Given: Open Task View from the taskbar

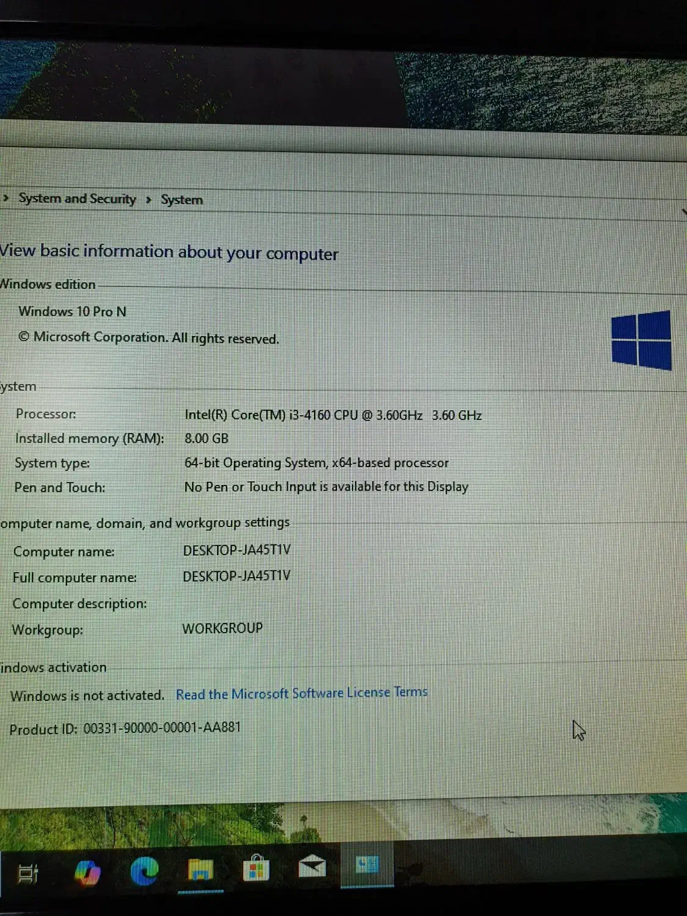Looking at the screenshot, I should pyautogui.click(x=27, y=873).
